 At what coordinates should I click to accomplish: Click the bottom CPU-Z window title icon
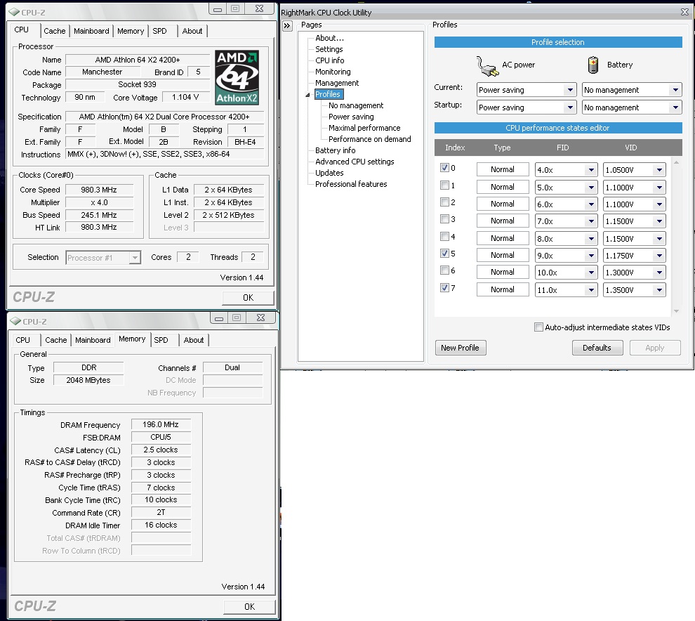tap(15, 321)
